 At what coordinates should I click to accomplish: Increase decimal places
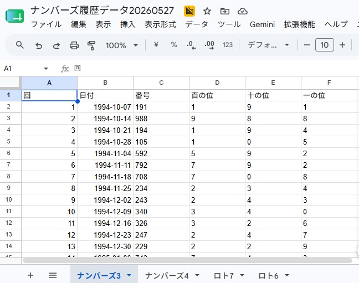(209, 45)
